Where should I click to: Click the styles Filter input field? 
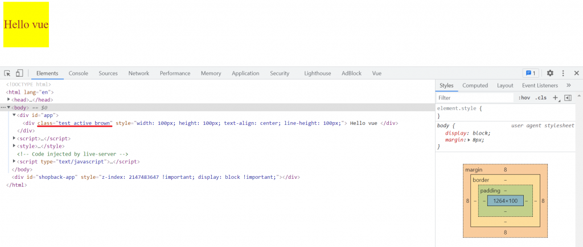tap(475, 98)
